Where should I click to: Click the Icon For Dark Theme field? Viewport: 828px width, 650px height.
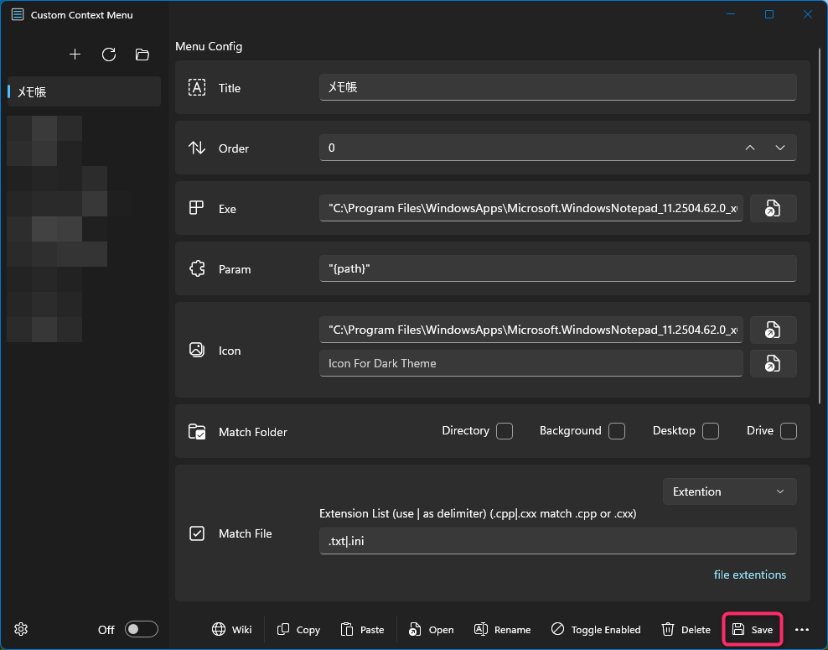click(531, 363)
